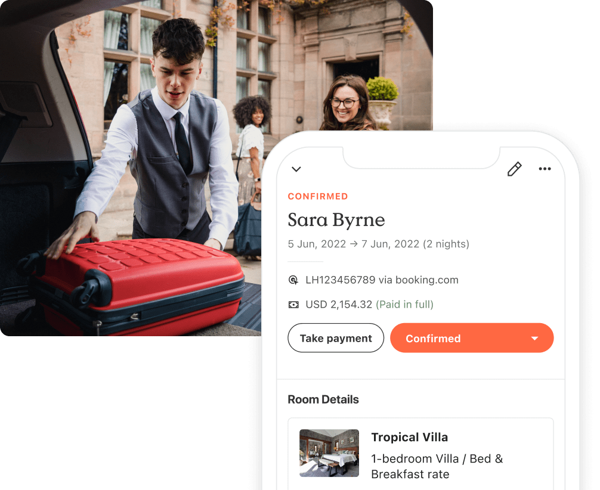Click the Tropical Villa room title
The height and width of the screenshot is (490, 600).
[x=409, y=437]
